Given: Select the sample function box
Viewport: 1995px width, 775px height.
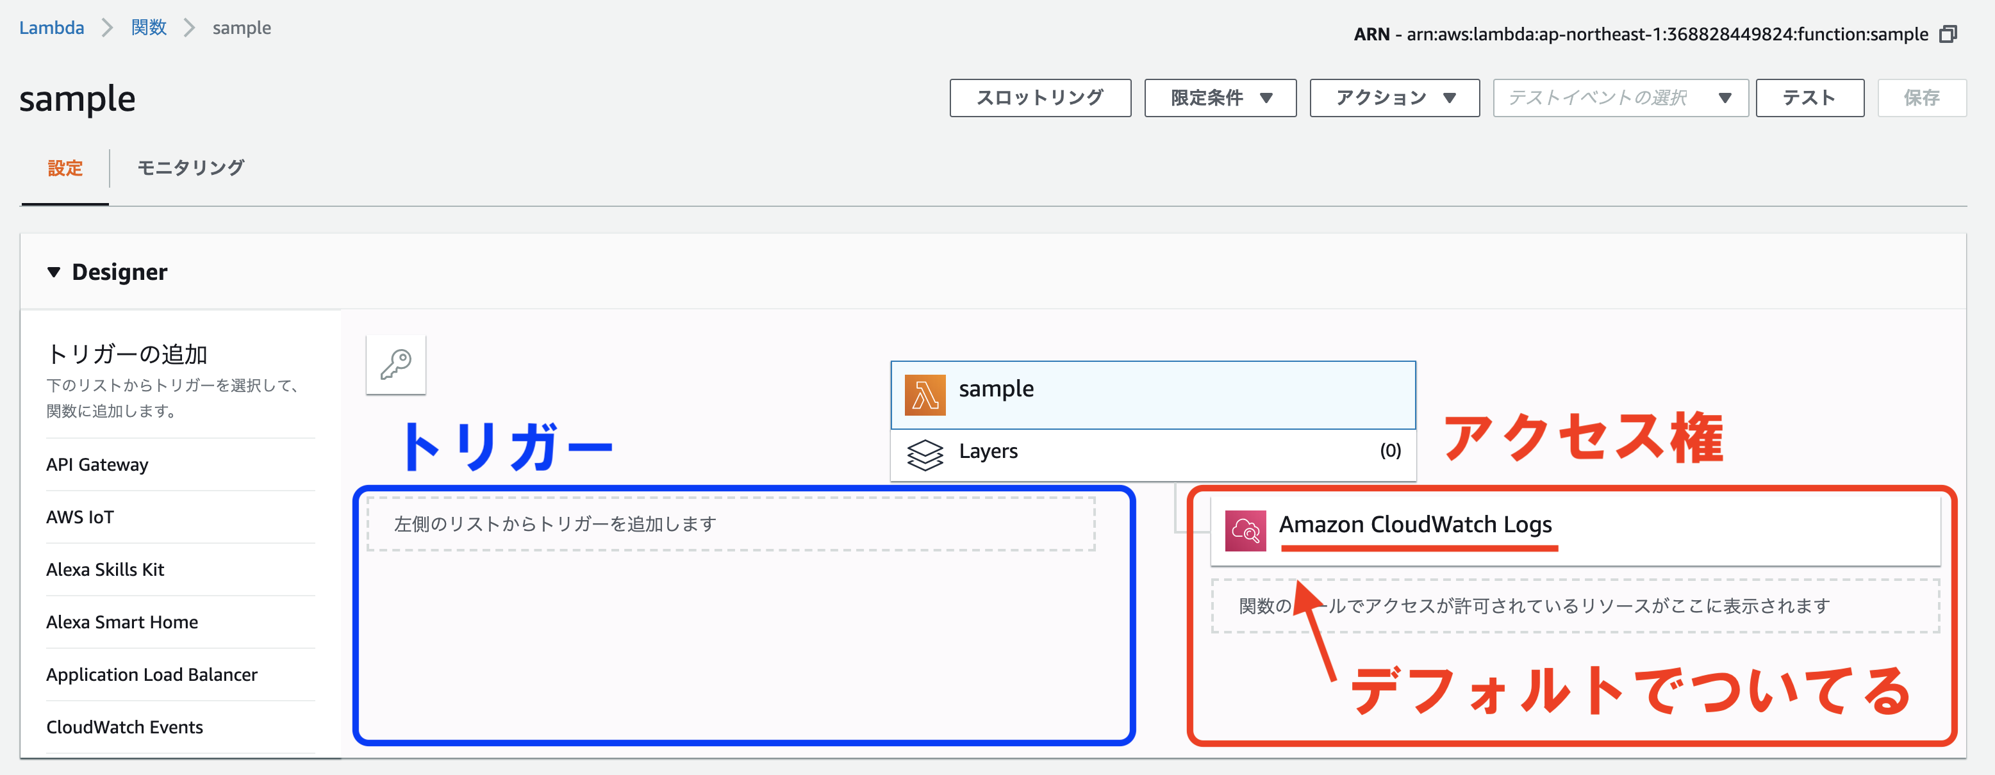Looking at the screenshot, I should [x=1153, y=395].
